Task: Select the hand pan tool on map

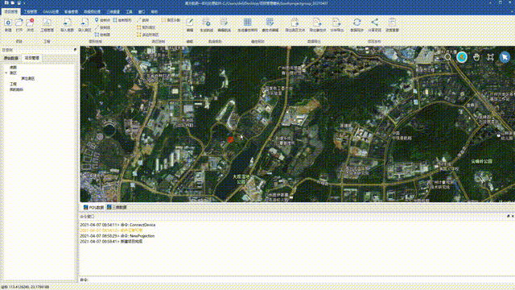Action: [476, 57]
